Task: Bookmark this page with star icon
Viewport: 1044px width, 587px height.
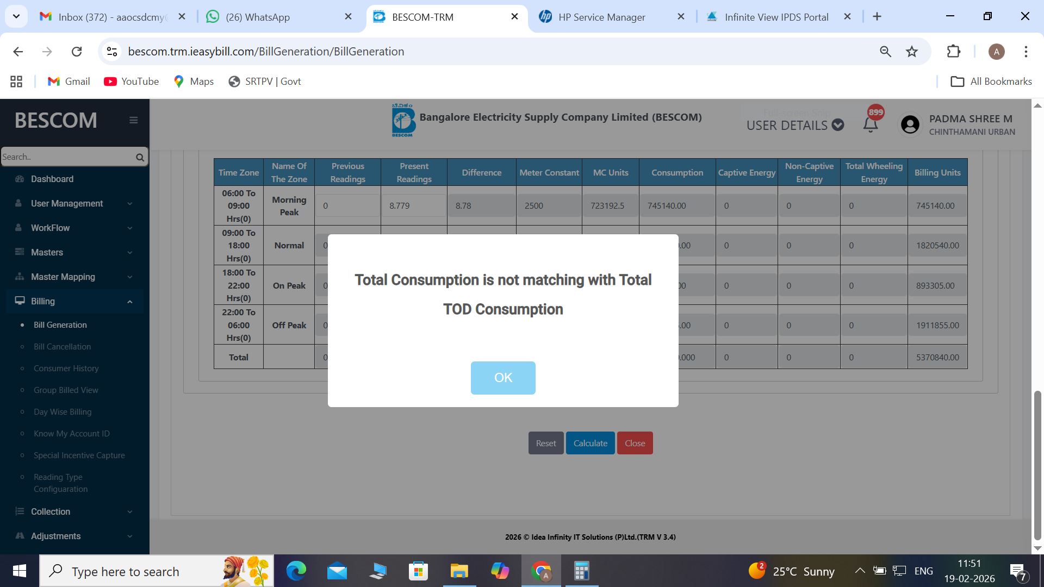Action: pyautogui.click(x=912, y=52)
